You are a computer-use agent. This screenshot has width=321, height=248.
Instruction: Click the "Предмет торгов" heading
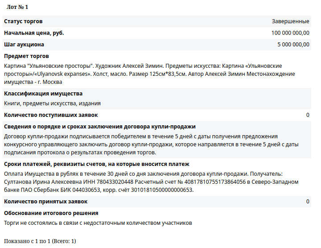[26, 56]
